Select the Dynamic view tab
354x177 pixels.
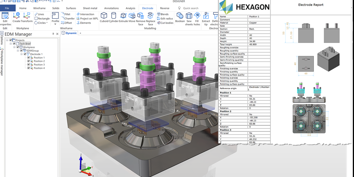click(69, 33)
